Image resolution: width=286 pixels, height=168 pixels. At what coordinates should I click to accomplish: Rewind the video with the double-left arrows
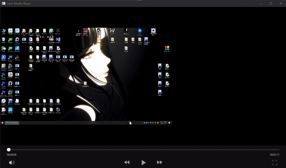[x=127, y=162]
